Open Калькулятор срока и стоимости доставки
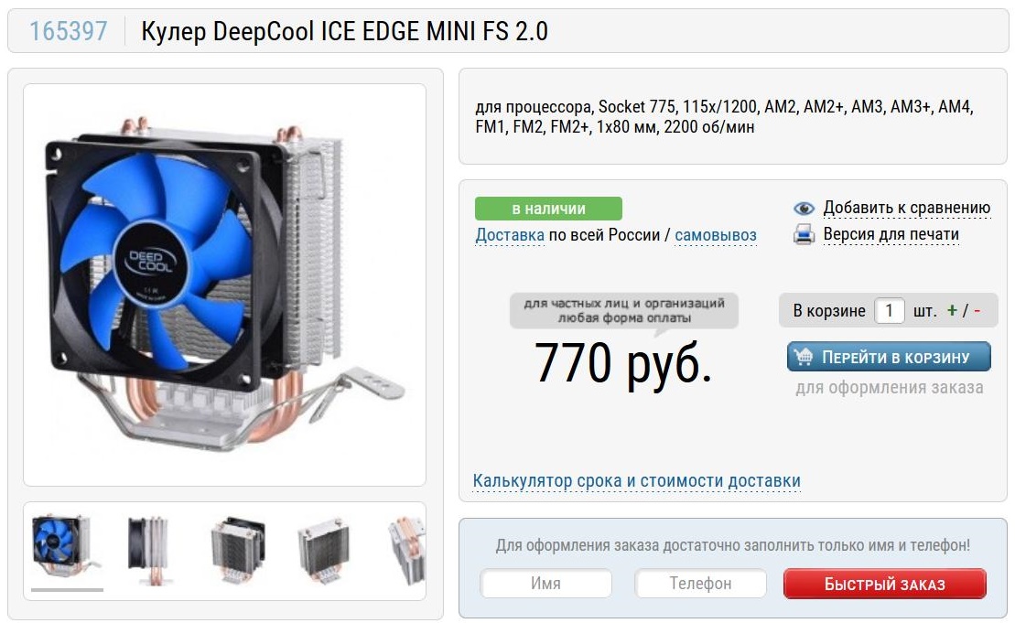 coord(636,480)
